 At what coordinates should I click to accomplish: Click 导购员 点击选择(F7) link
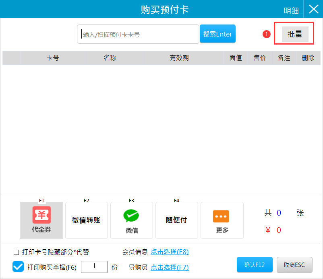pyautogui.click(x=170, y=267)
